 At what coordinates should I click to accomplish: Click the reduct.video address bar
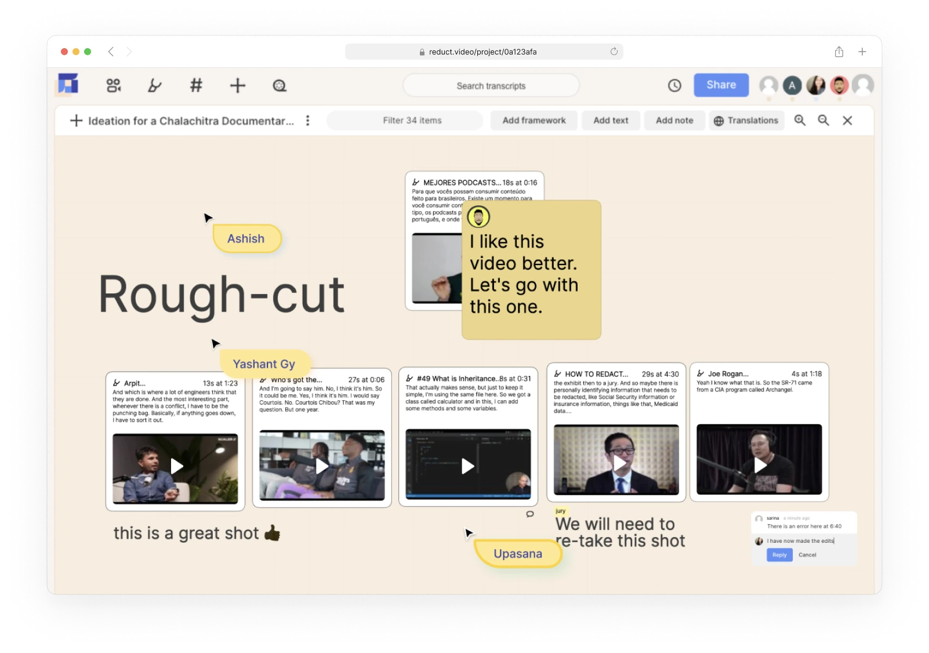pos(484,52)
